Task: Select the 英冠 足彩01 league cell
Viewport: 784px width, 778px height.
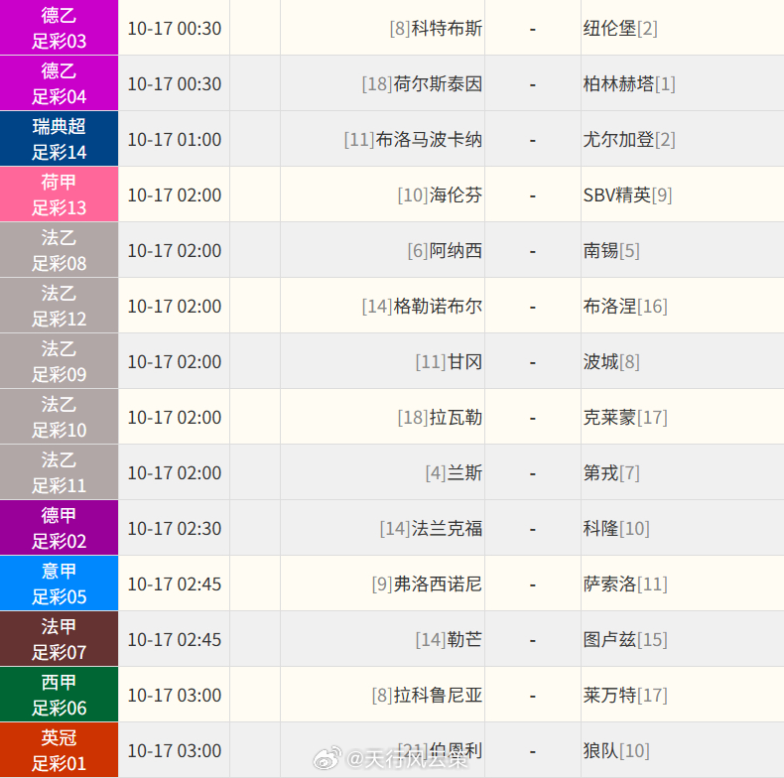Action: (x=59, y=749)
